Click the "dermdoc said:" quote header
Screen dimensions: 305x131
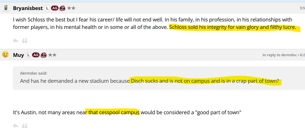[x=34, y=73]
